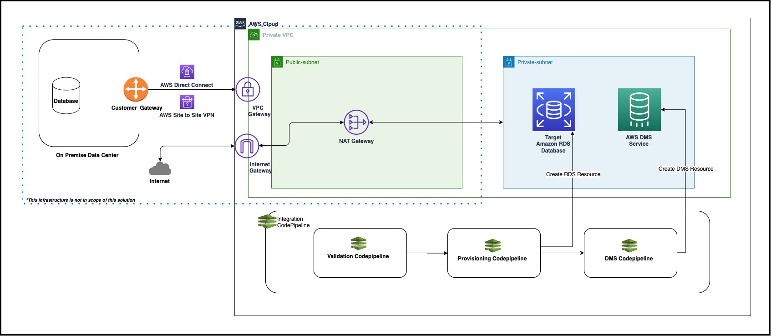Click the 'Customer Gateway' label

point(137,108)
